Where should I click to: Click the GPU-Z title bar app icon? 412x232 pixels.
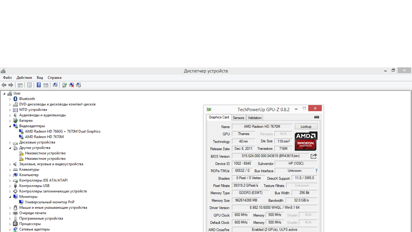209,109
